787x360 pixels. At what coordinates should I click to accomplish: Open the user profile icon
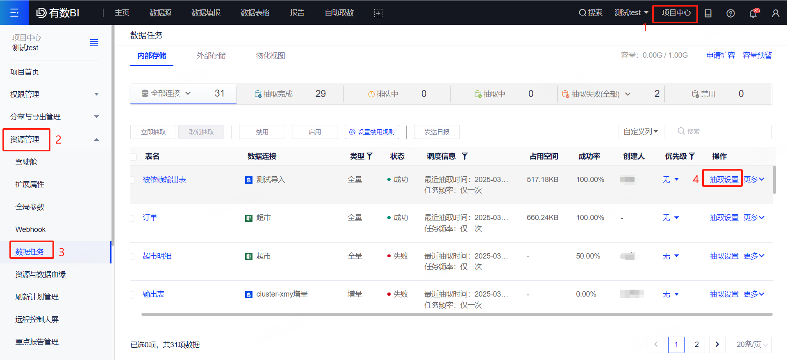point(776,13)
